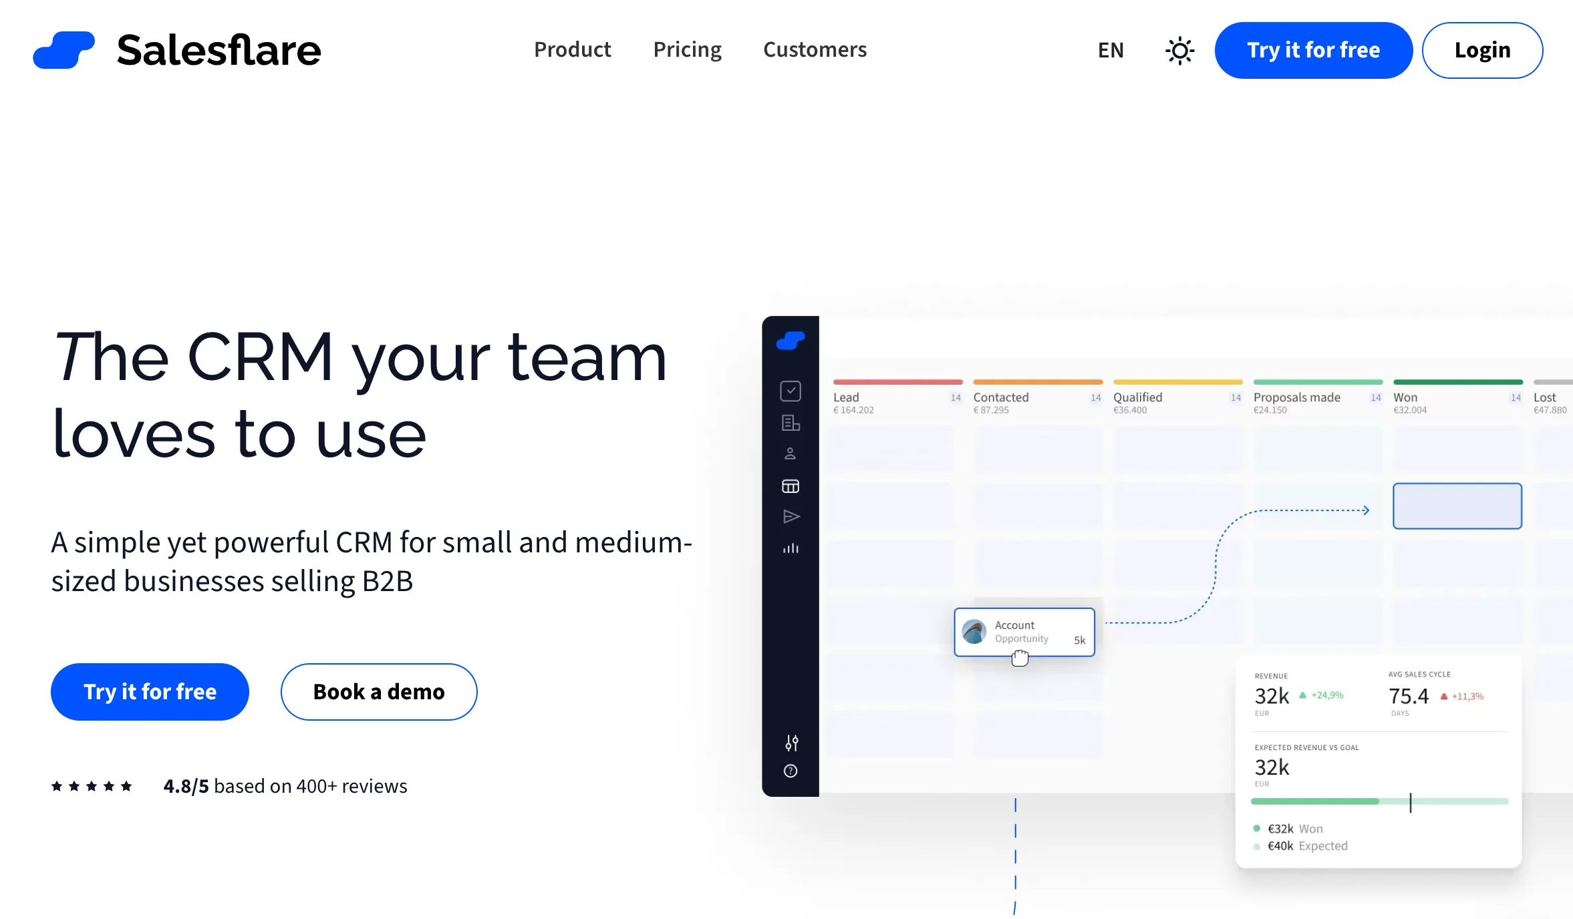Click Book a demo

pyautogui.click(x=379, y=691)
